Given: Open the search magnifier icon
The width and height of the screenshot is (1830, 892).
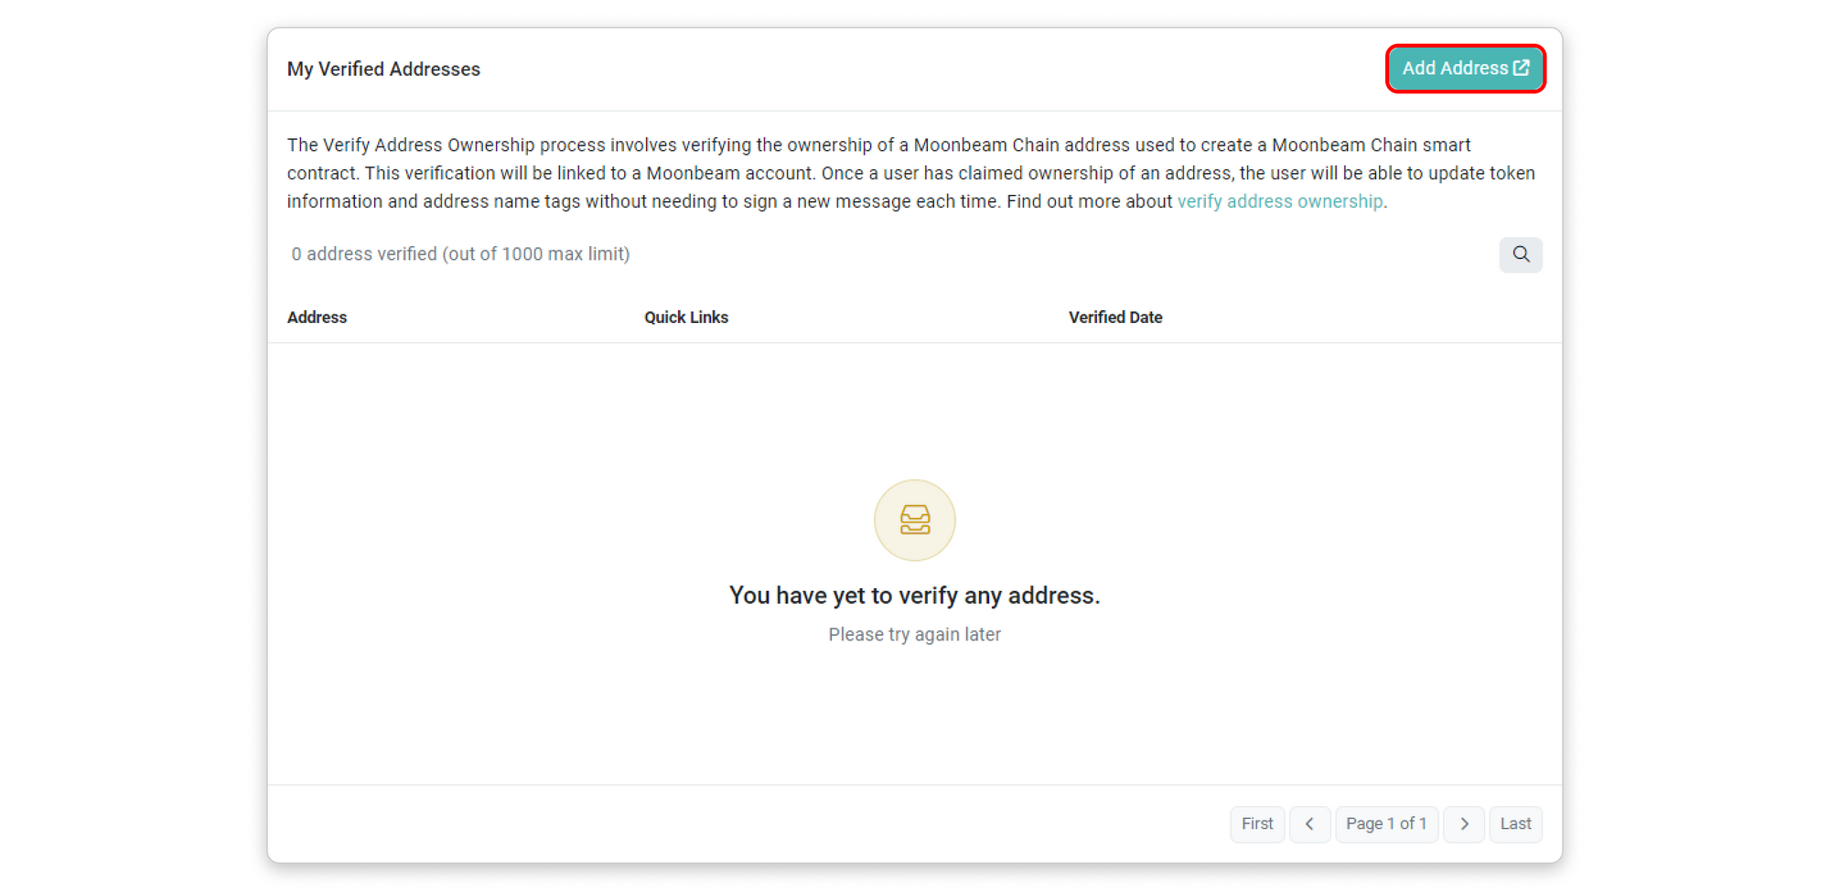Looking at the screenshot, I should coord(1521,254).
